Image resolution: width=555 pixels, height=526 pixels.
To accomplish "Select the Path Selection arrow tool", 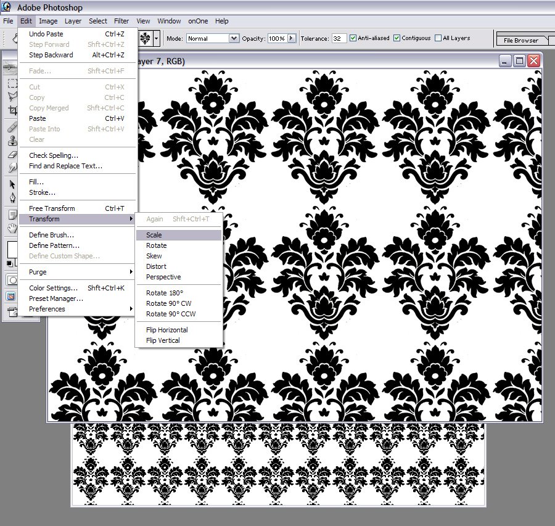I will point(12,184).
